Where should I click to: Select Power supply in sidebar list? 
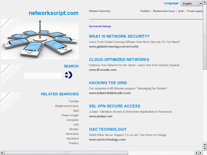pyautogui.click(x=70, y=115)
